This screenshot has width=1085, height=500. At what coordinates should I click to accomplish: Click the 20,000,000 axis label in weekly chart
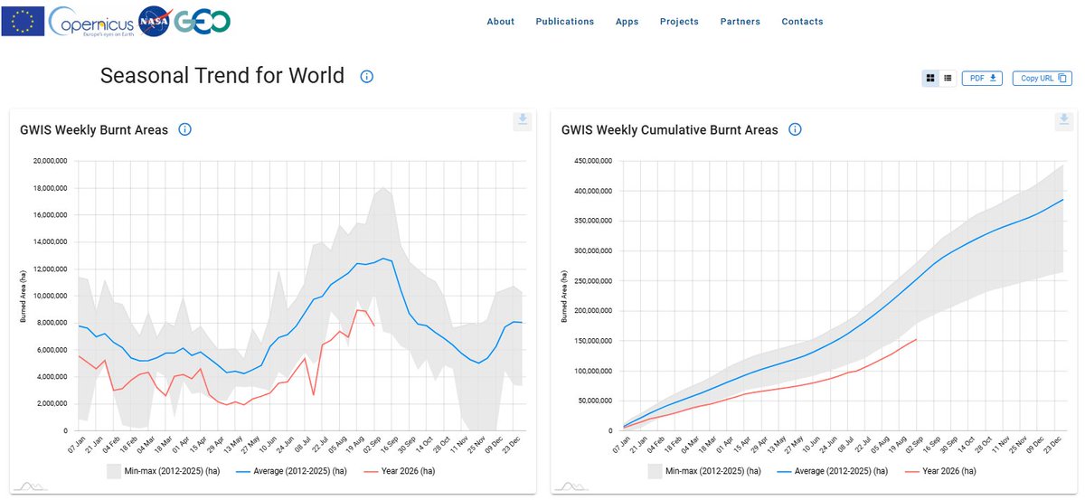tap(52, 161)
